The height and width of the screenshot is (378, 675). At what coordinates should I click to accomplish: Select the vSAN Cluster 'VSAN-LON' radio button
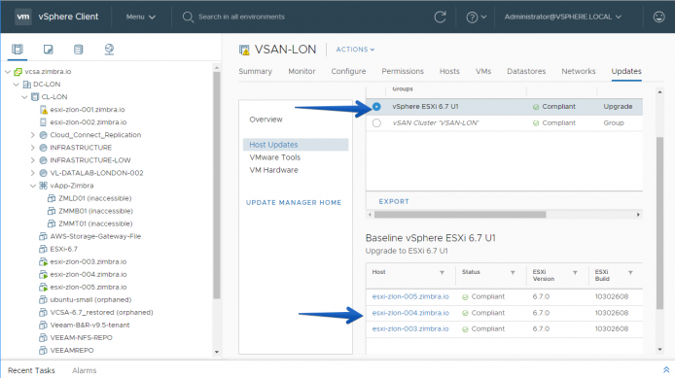point(376,123)
